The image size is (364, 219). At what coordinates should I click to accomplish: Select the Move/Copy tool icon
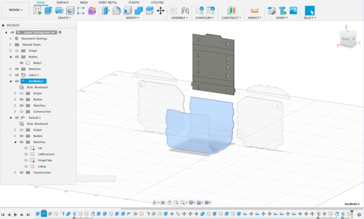(161, 11)
